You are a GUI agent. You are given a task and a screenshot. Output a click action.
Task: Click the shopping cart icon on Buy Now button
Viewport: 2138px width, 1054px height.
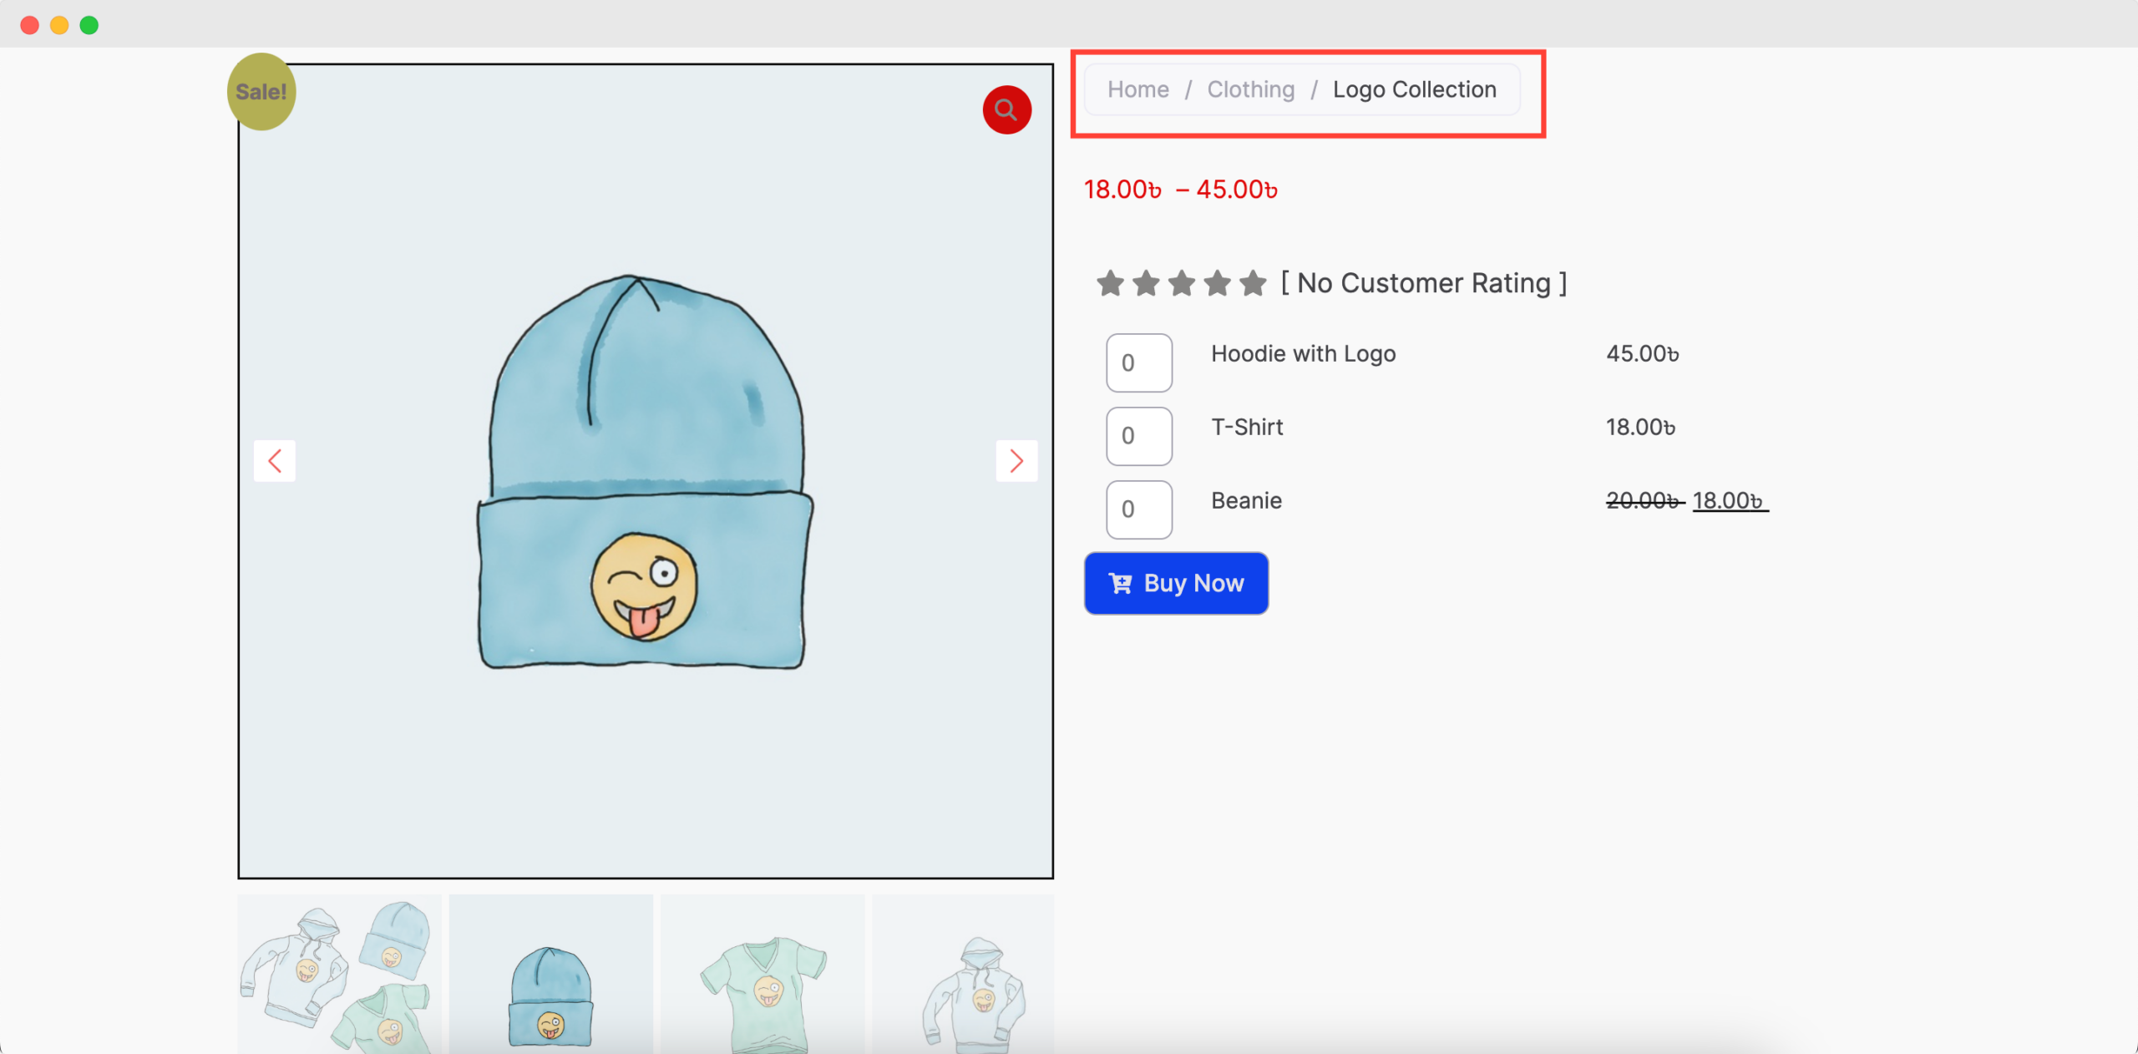[x=1119, y=582]
